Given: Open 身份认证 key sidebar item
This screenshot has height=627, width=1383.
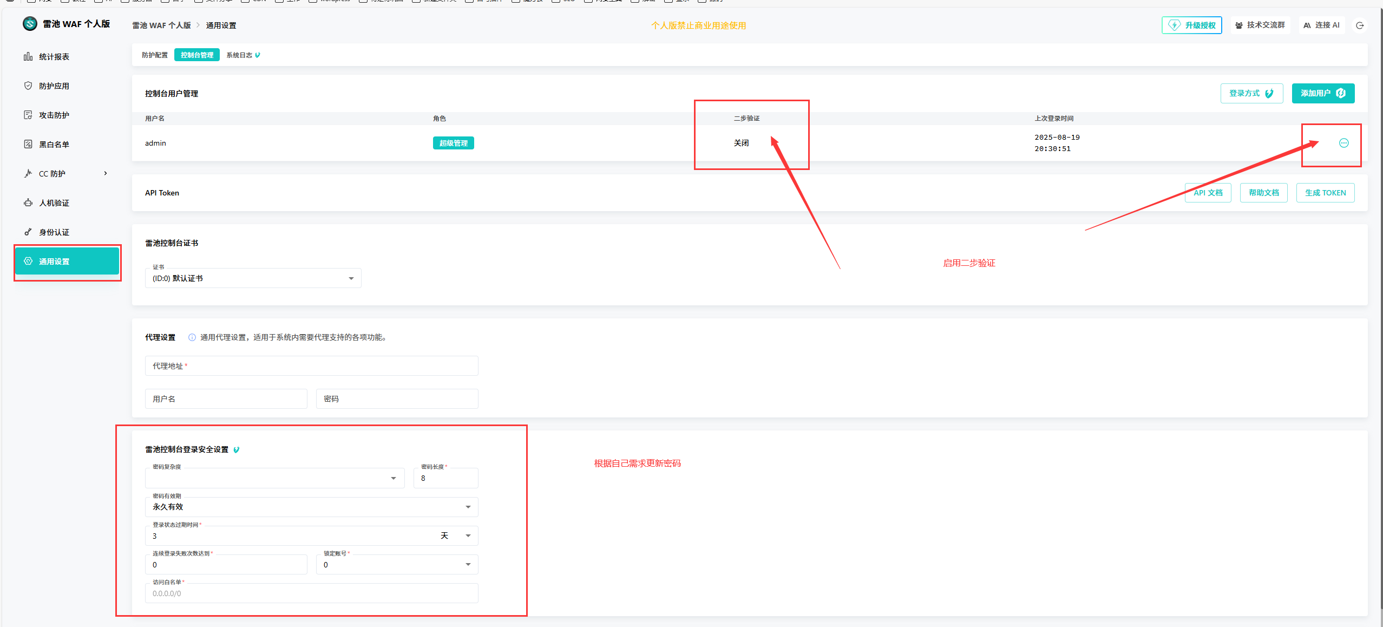Looking at the screenshot, I should (x=54, y=232).
